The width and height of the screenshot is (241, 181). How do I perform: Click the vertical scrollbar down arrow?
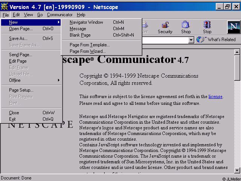click(x=237, y=170)
